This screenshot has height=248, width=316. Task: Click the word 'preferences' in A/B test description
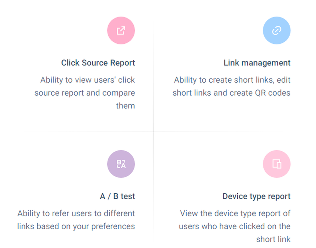[x=113, y=227]
